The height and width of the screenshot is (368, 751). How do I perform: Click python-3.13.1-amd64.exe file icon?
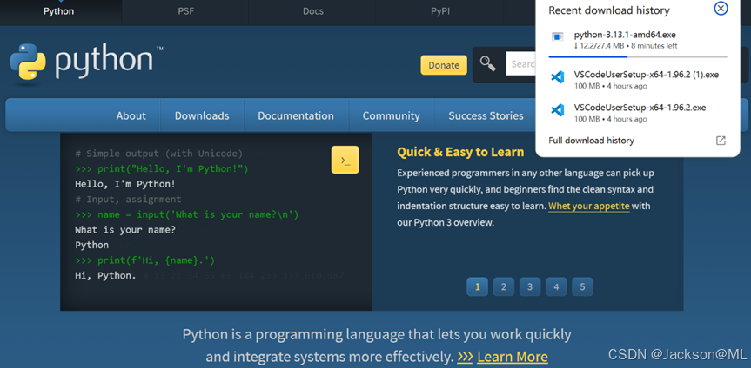[x=558, y=37]
